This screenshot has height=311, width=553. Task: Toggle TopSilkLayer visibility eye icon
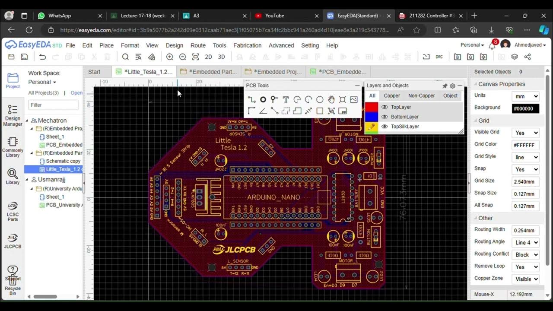coord(384,127)
